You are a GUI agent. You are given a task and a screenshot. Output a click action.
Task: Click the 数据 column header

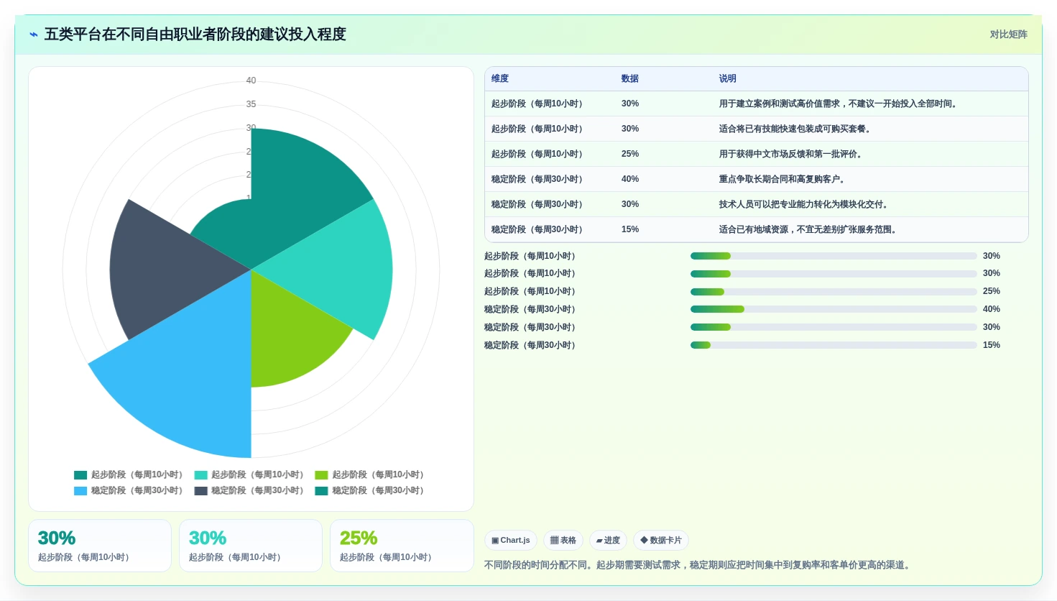[630, 79]
